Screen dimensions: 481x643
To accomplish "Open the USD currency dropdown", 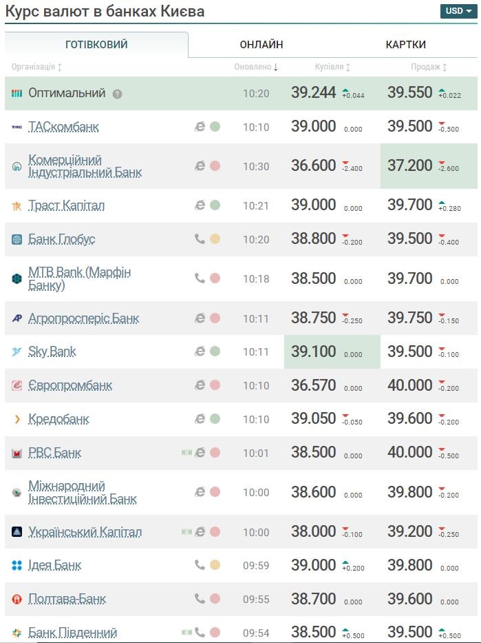I will (x=458, y=11).
